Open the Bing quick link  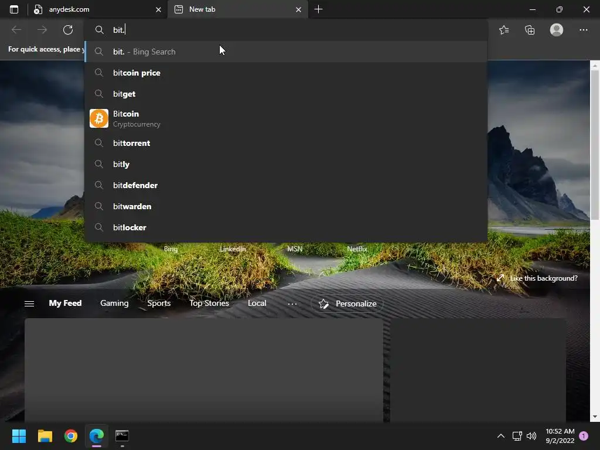pos(171,248)
